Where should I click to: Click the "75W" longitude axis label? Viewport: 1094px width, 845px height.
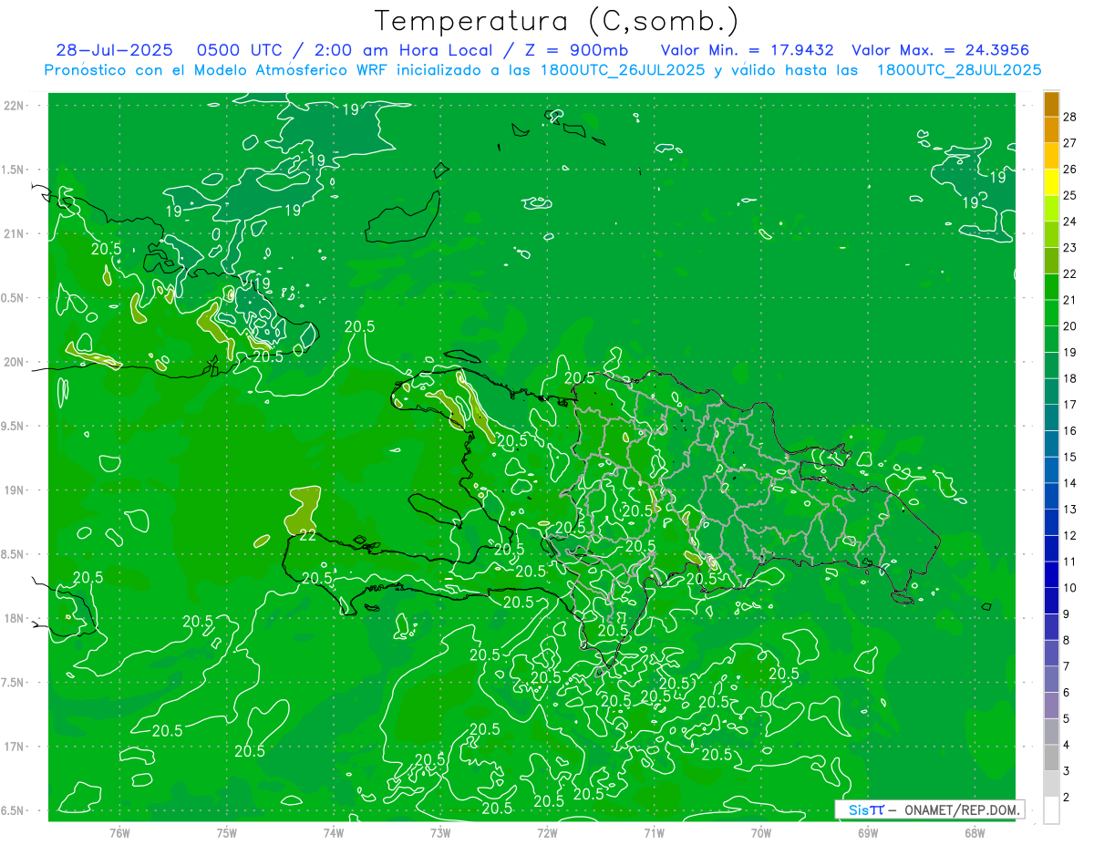(x=227, y=832)
